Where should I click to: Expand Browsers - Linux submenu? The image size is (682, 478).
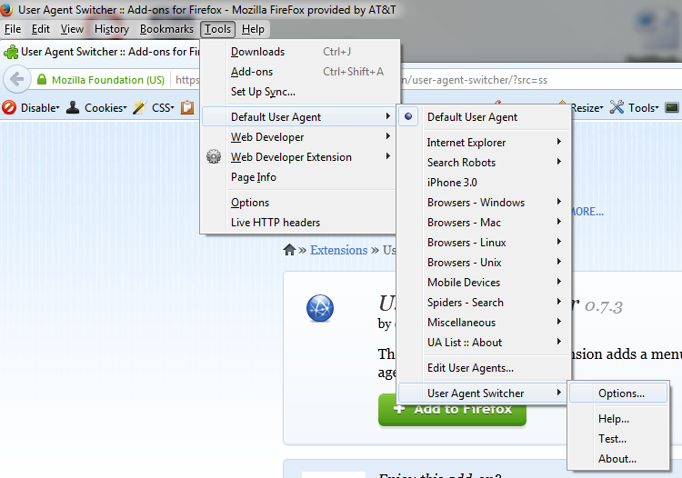(484, 242)
